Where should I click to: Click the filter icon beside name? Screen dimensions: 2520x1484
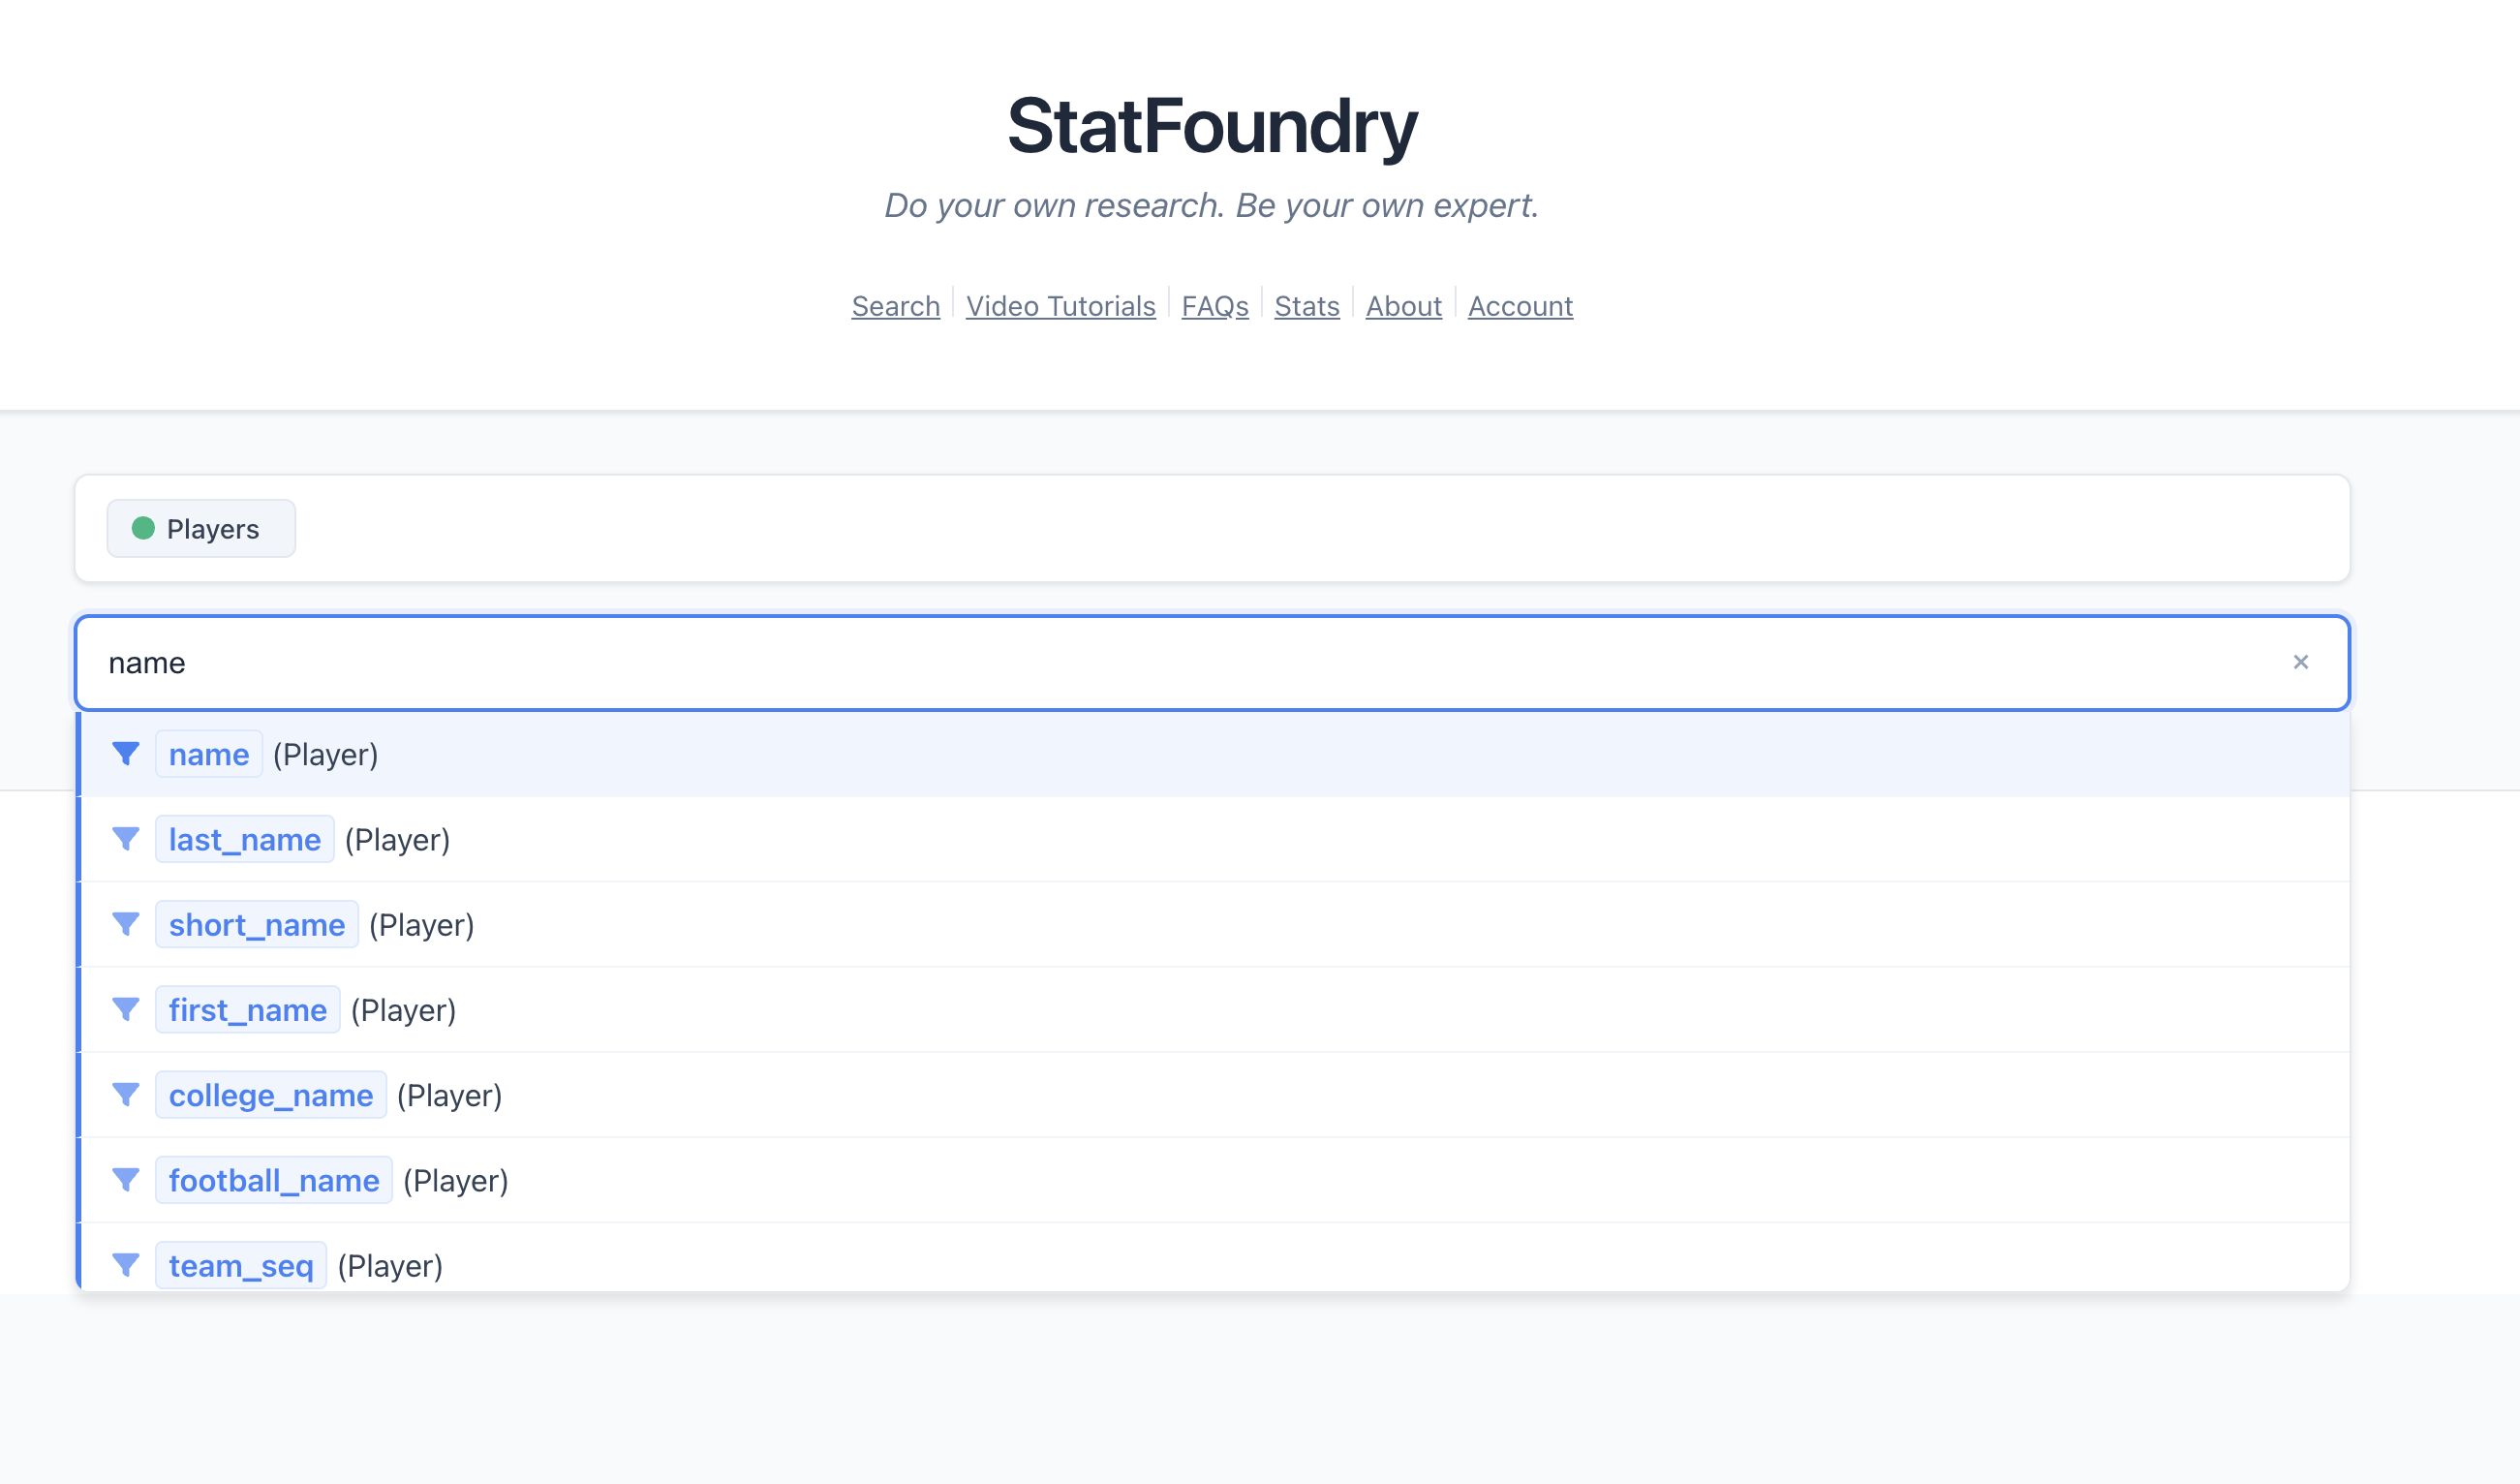(x=126, y=754)
